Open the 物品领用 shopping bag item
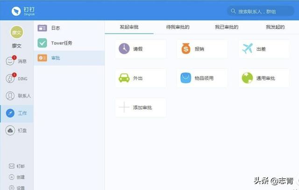 [x=202, y=78]
